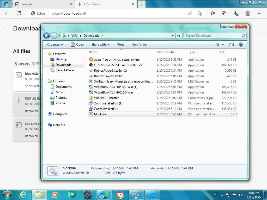This screenshot has height=200, width=267.
Task: Click Edge's refresh button
Action: click(x=19, y=13)
